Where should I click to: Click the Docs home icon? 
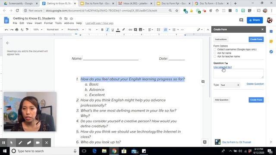tap(6, 20)
